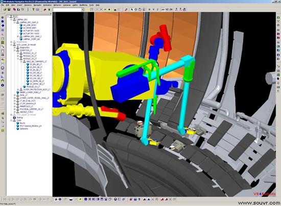This screenshot has width=281, height=206.
Task: Click the round info icon in left sidebar
Action: click(x=3, y=85)
